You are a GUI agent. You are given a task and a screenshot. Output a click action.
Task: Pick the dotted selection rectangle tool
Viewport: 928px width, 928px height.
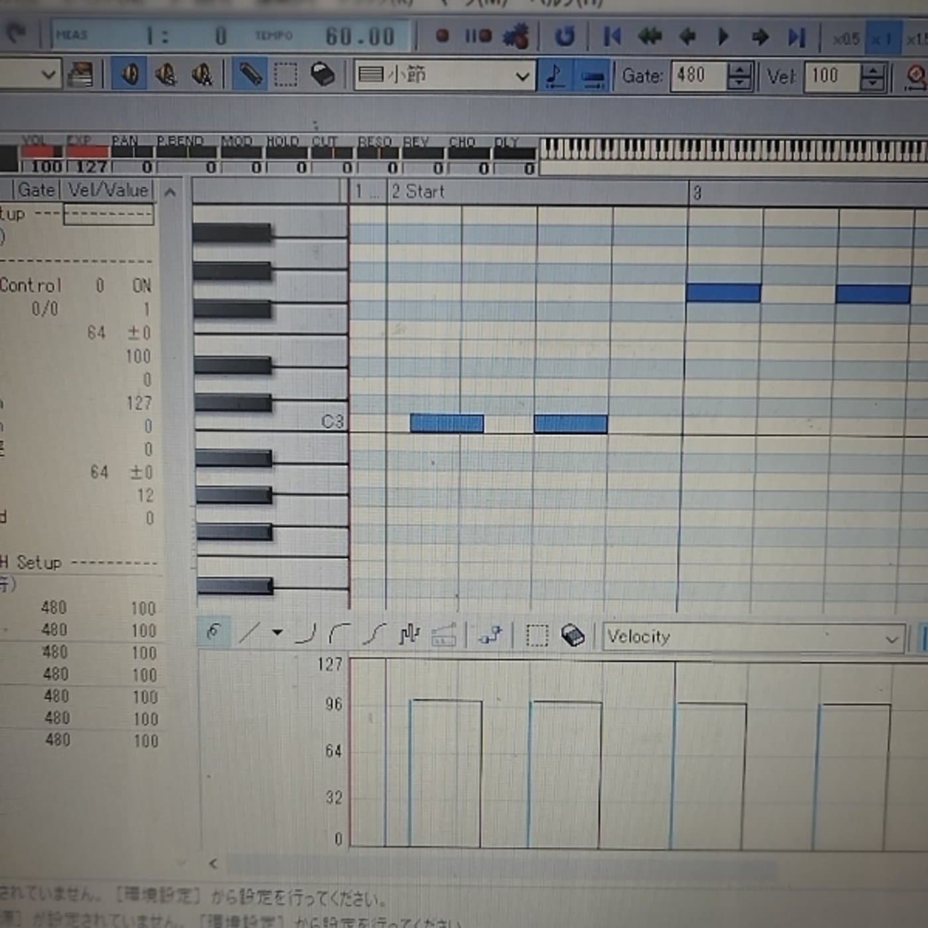click(286, 75)
